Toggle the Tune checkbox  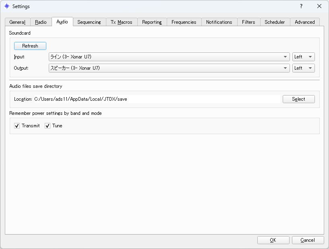click(48, 126)
